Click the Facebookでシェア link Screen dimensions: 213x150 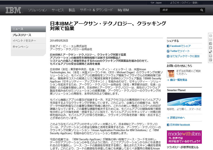pyautogui.click(x=180, y=46)
